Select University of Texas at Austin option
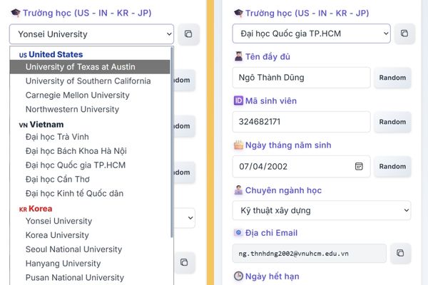The image size is (428, 285). point(80,67)
